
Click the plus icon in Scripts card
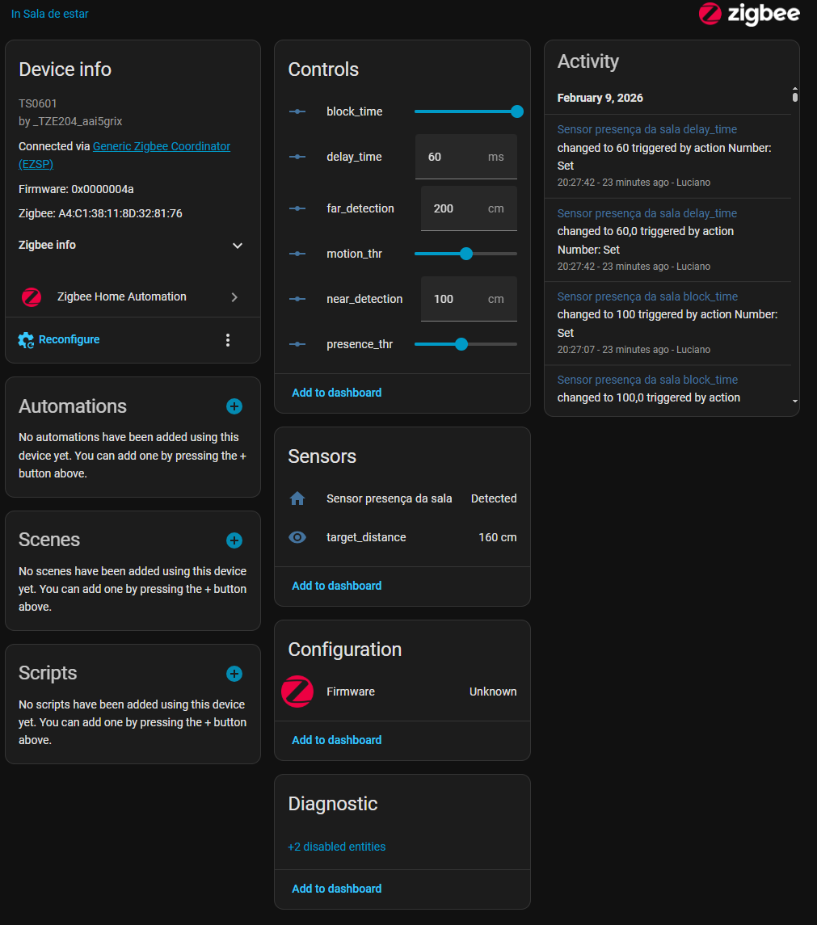(x=234, y=674)
